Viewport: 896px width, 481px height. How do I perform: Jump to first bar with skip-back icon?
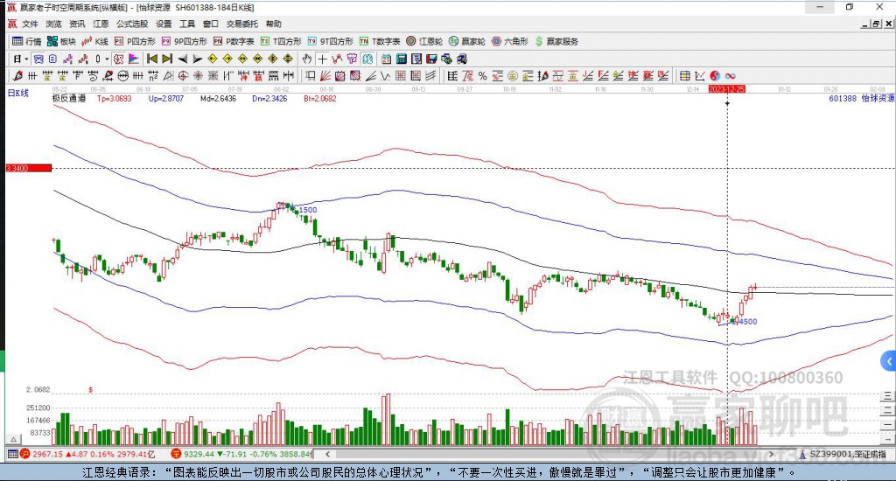click(x=152, y=59)
